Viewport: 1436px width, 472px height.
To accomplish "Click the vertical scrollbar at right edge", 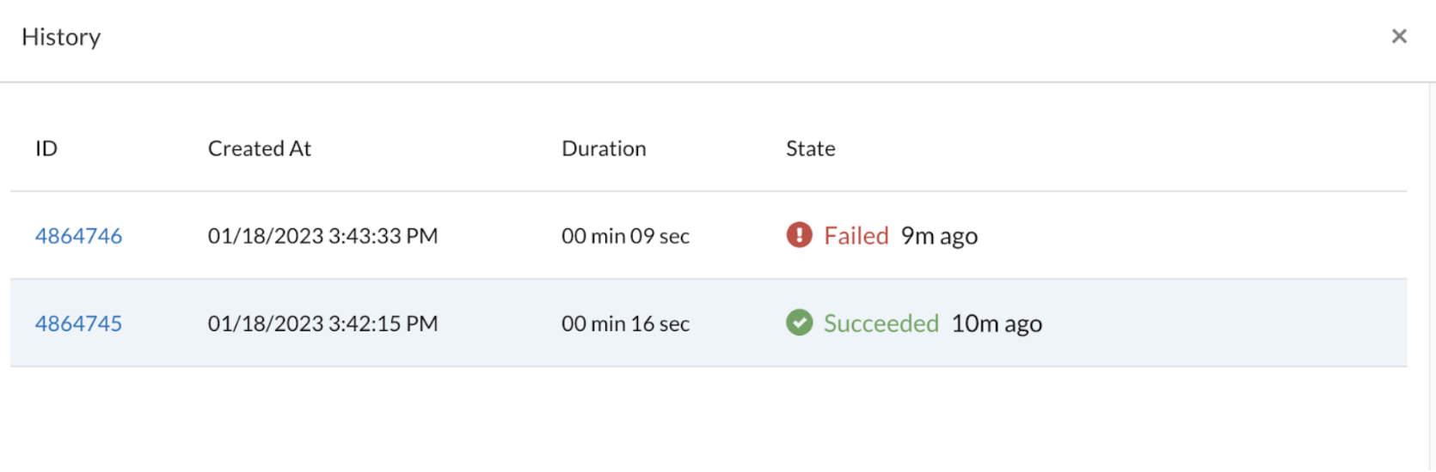I will (x=1430, y=276).
